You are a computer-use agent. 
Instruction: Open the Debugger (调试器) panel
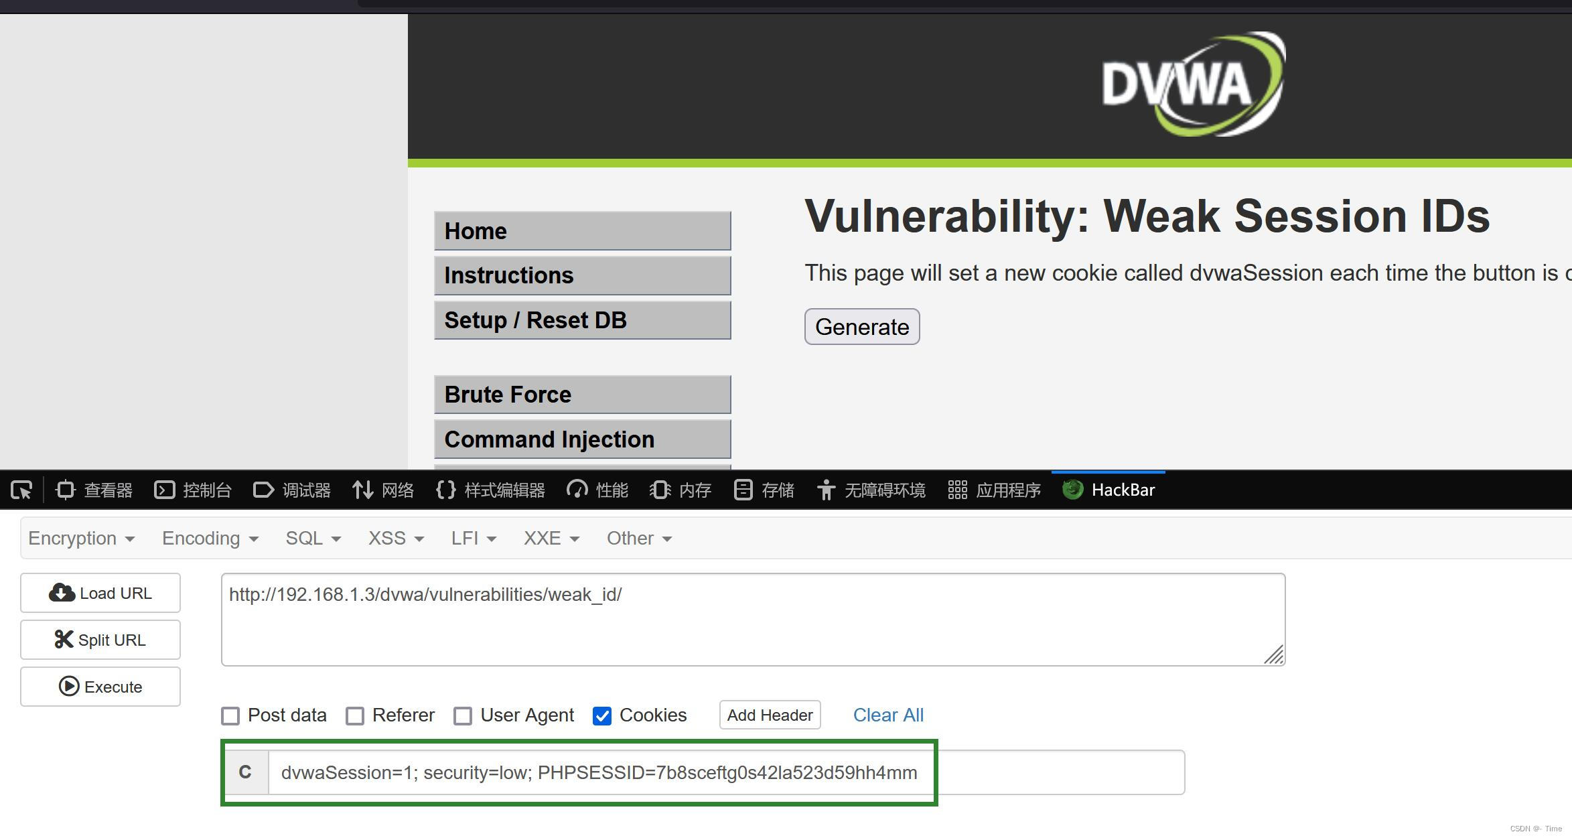[x=292, y=490]
